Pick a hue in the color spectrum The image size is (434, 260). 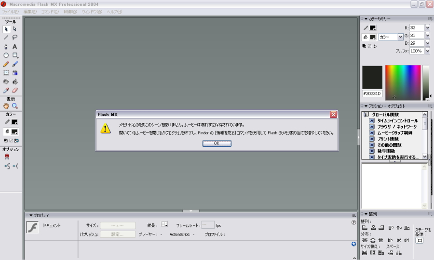point(403,83)
